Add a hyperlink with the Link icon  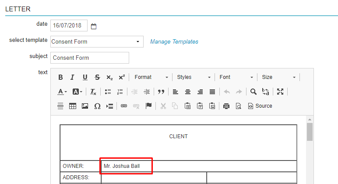coord(124,106)
